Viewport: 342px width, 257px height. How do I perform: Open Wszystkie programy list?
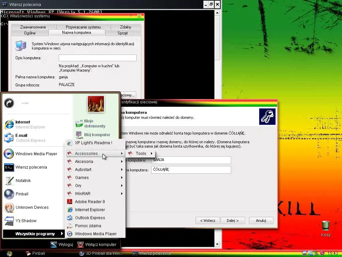click(34, 234)
